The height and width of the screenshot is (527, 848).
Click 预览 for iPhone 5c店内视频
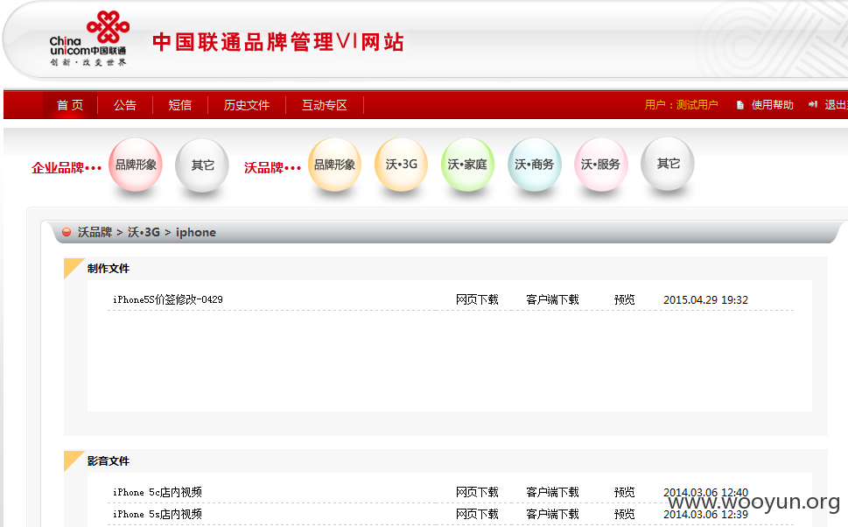[x=624, y=492]
